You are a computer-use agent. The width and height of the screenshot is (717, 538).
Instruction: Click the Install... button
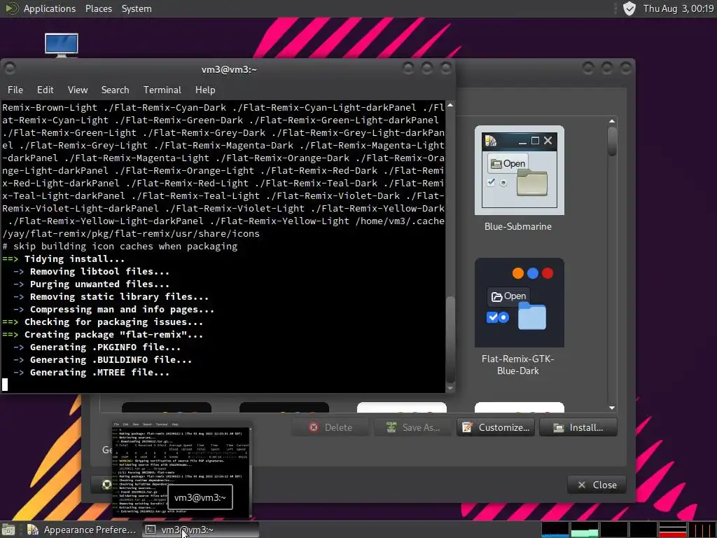[x=578, y=427]
